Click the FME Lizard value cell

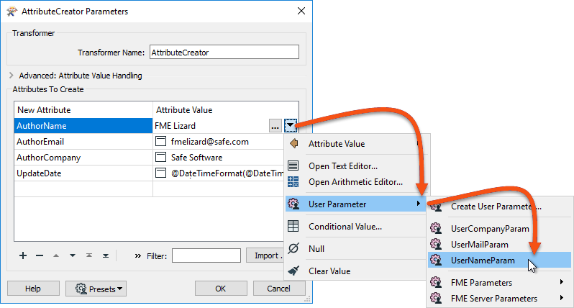pos(211,126)
